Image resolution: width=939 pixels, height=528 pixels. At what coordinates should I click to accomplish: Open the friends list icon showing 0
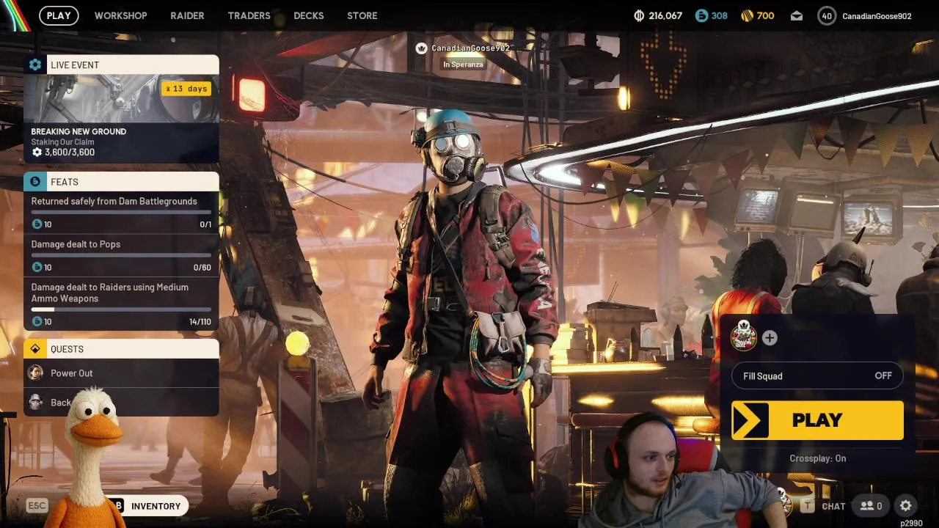(871, 506)
